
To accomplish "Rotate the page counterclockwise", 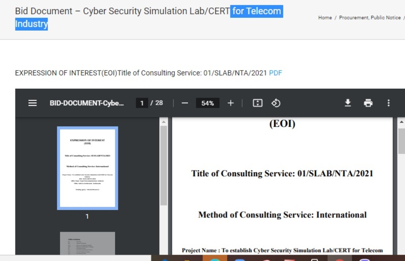I will 276,103.
